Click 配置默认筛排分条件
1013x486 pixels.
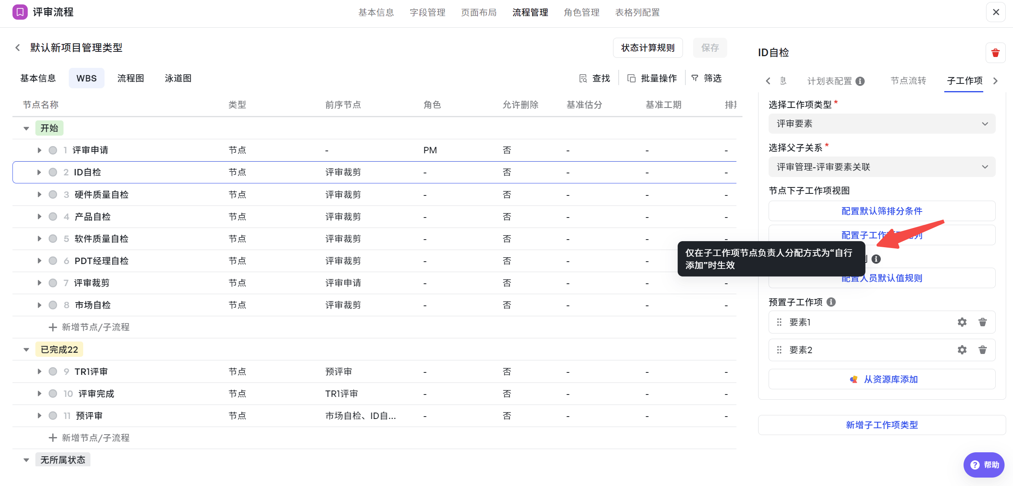(x=882, y=211)
